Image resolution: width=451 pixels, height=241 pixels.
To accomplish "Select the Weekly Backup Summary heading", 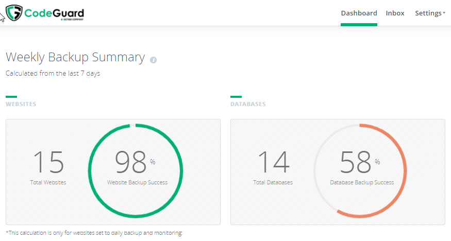I will pos(75,57).
